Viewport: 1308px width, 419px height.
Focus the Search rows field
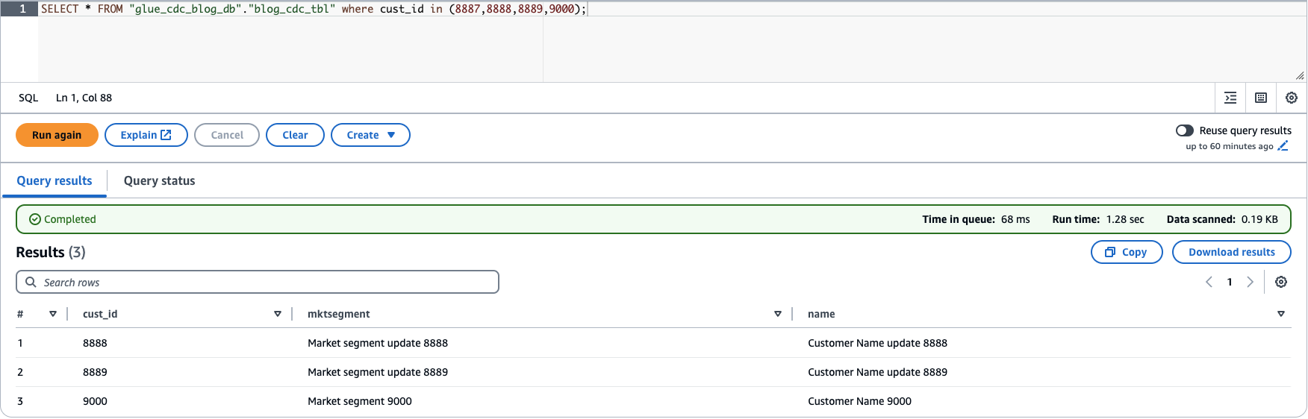[x=258, y=282]
